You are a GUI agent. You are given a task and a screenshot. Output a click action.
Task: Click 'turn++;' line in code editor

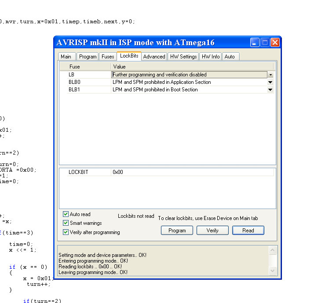pyautogui.click(x=39, y=284)
